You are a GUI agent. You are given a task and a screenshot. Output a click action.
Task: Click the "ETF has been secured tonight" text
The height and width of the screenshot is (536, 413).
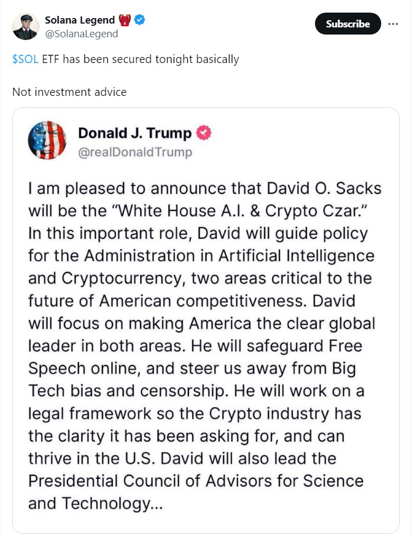coord(119,59)
